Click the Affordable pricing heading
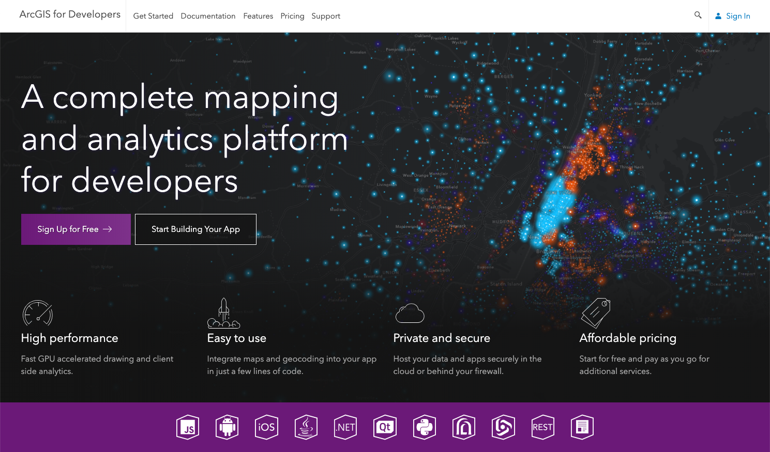770x452 pixels. (628, 338)
